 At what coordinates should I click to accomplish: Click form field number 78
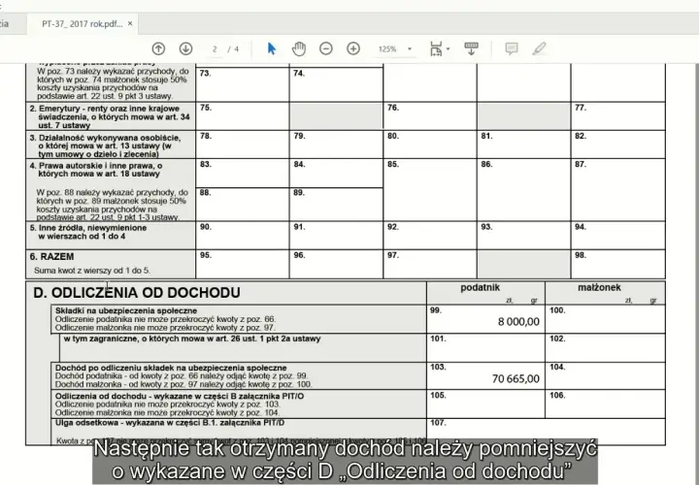click(242, 145)
